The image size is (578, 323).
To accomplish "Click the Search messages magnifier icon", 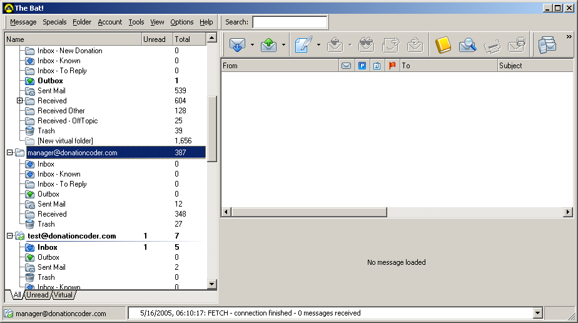I will click(468, 45).
